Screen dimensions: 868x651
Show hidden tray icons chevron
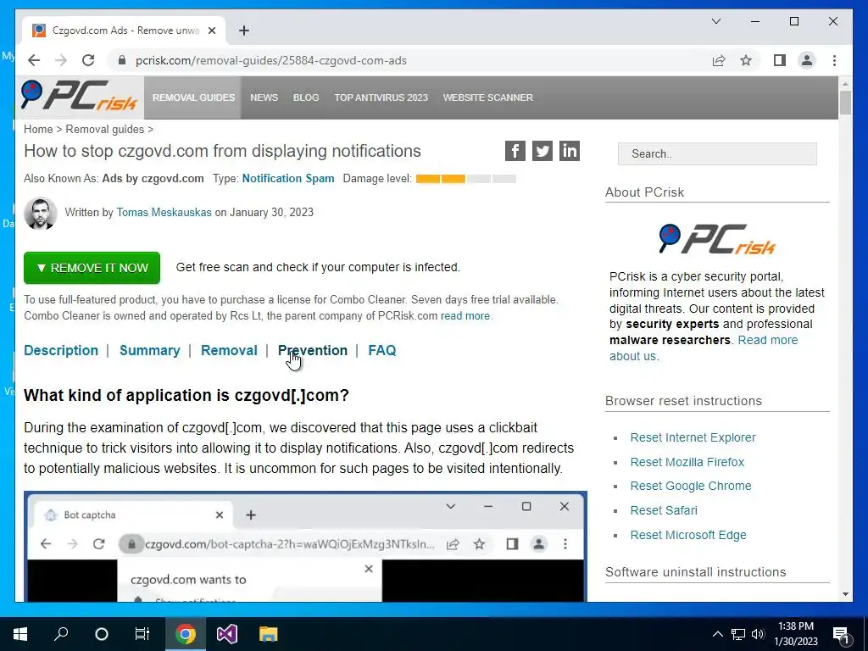point(717,634)
